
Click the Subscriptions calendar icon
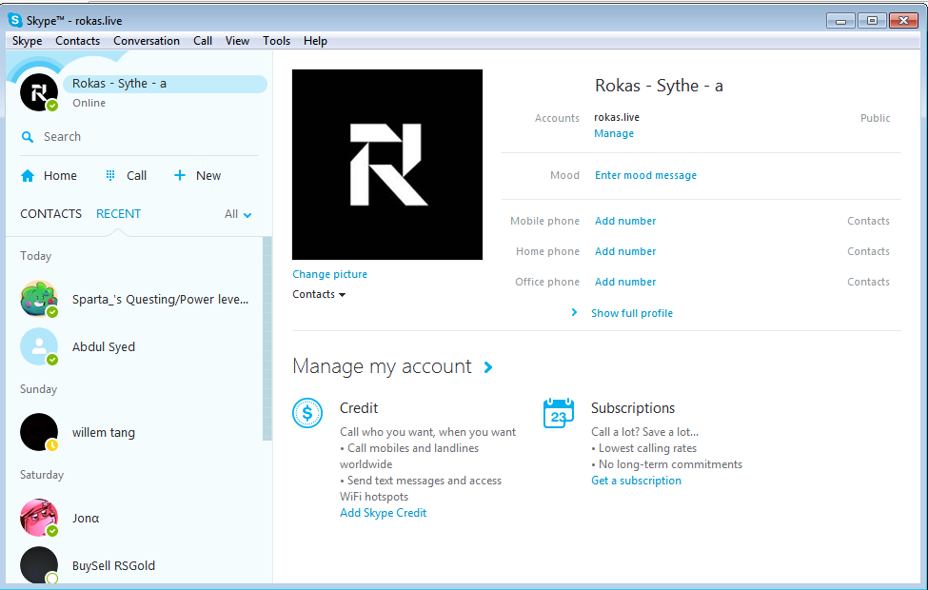(x=559, y=413)
